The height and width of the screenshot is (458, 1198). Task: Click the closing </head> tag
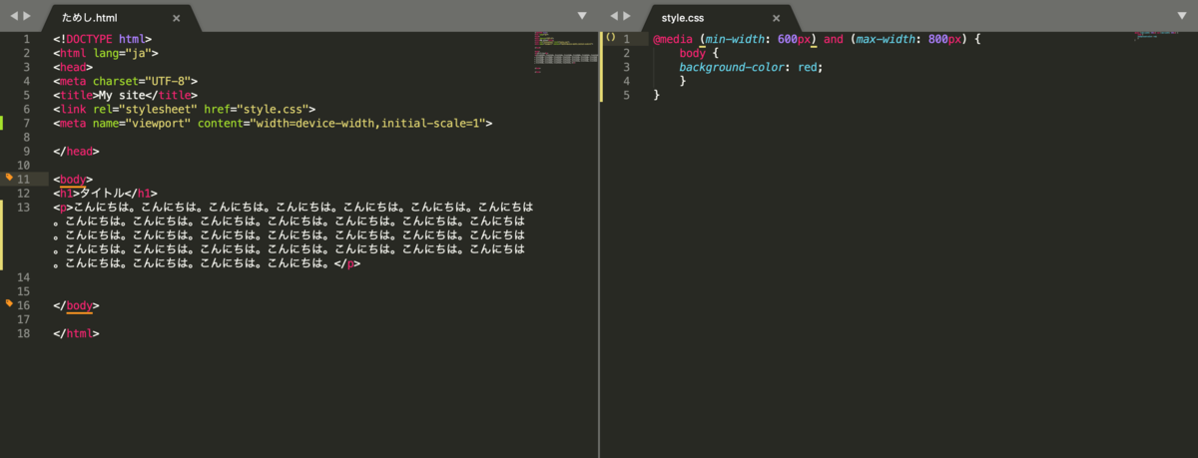coord(77,151)
